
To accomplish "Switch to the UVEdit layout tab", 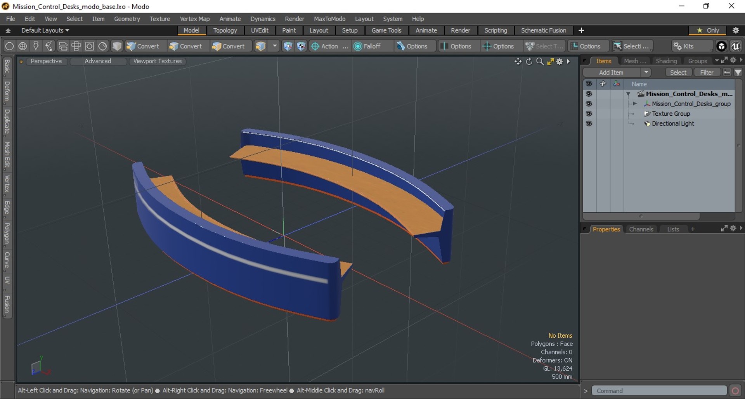I will [259, 30].
